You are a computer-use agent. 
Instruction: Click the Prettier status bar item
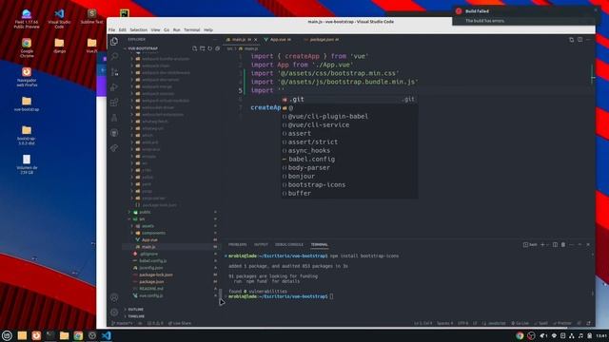562,323
